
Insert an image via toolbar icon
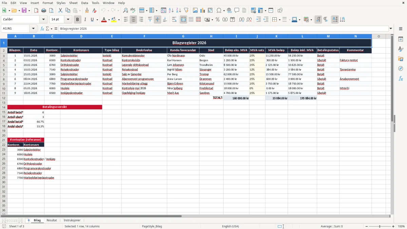coord(195,11)
